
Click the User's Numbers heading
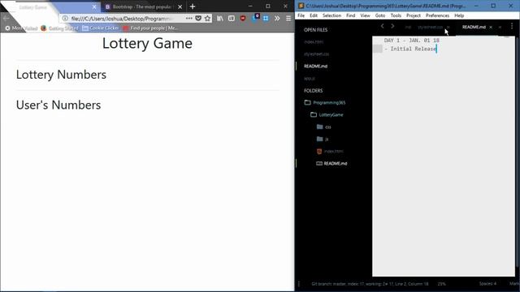tap(58, 105)
